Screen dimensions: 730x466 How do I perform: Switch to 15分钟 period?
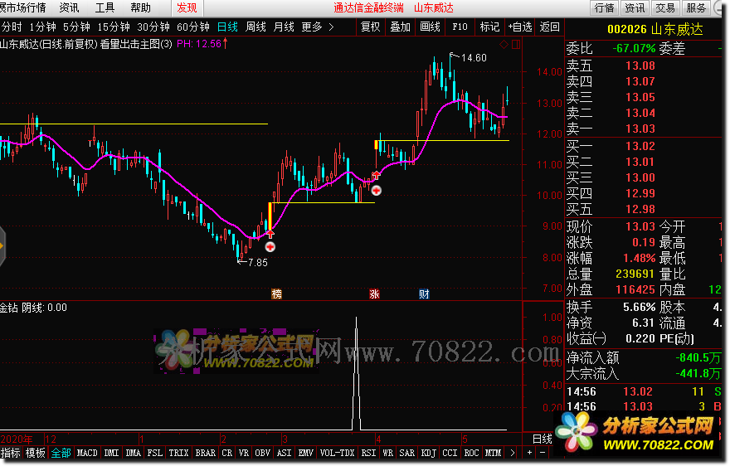[114, 27]
